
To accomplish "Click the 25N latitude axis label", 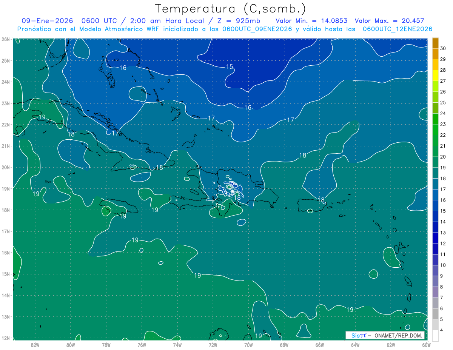I will click(x=5, y=60).
